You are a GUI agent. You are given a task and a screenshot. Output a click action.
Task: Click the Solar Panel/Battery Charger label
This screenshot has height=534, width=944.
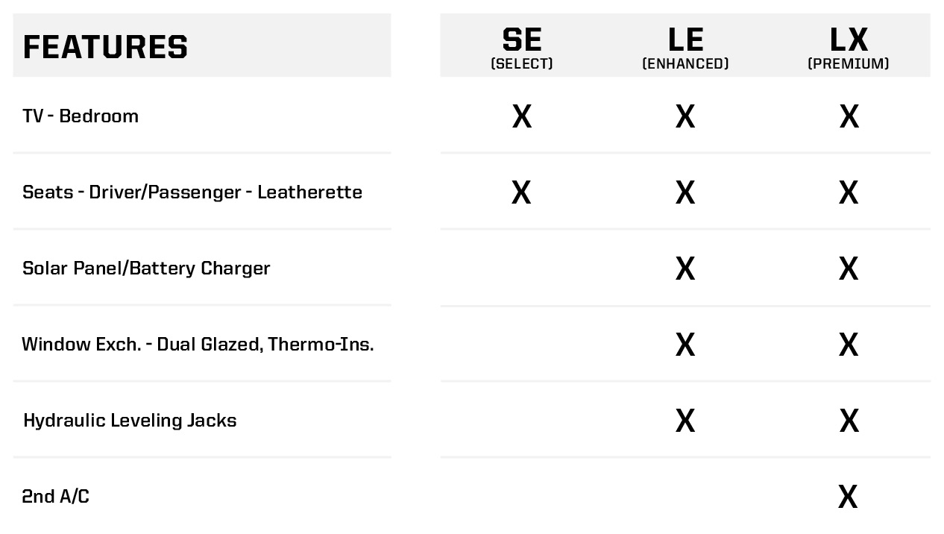coord(146,268)
